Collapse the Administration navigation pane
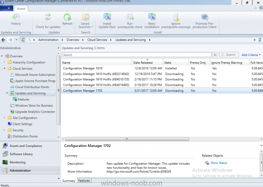This screenshot has height=187, width=263. click(x=58, y=48)
